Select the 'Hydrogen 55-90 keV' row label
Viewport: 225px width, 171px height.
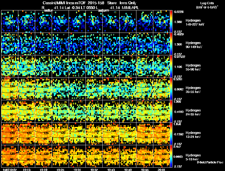coord(193,67)
